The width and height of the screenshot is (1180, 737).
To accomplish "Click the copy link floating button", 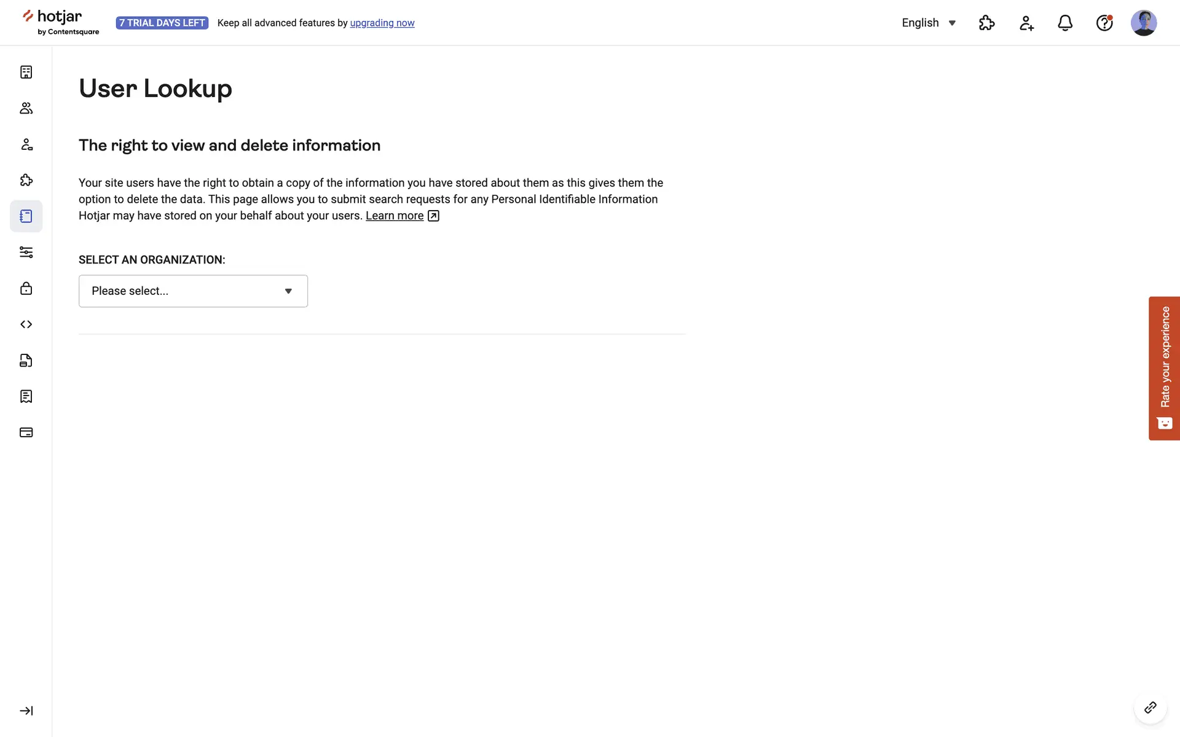I will 1150,708.
